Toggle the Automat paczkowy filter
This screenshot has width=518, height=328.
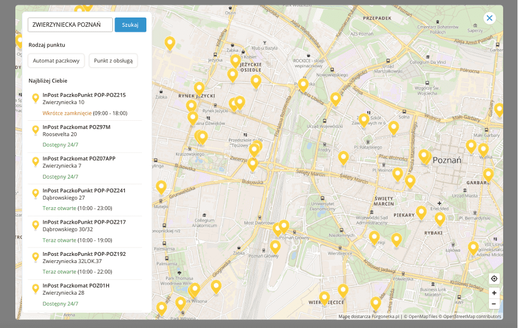pos(56,61)
